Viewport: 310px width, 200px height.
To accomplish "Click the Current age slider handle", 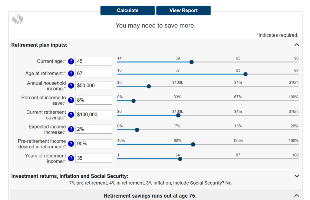I will [191, 62].
